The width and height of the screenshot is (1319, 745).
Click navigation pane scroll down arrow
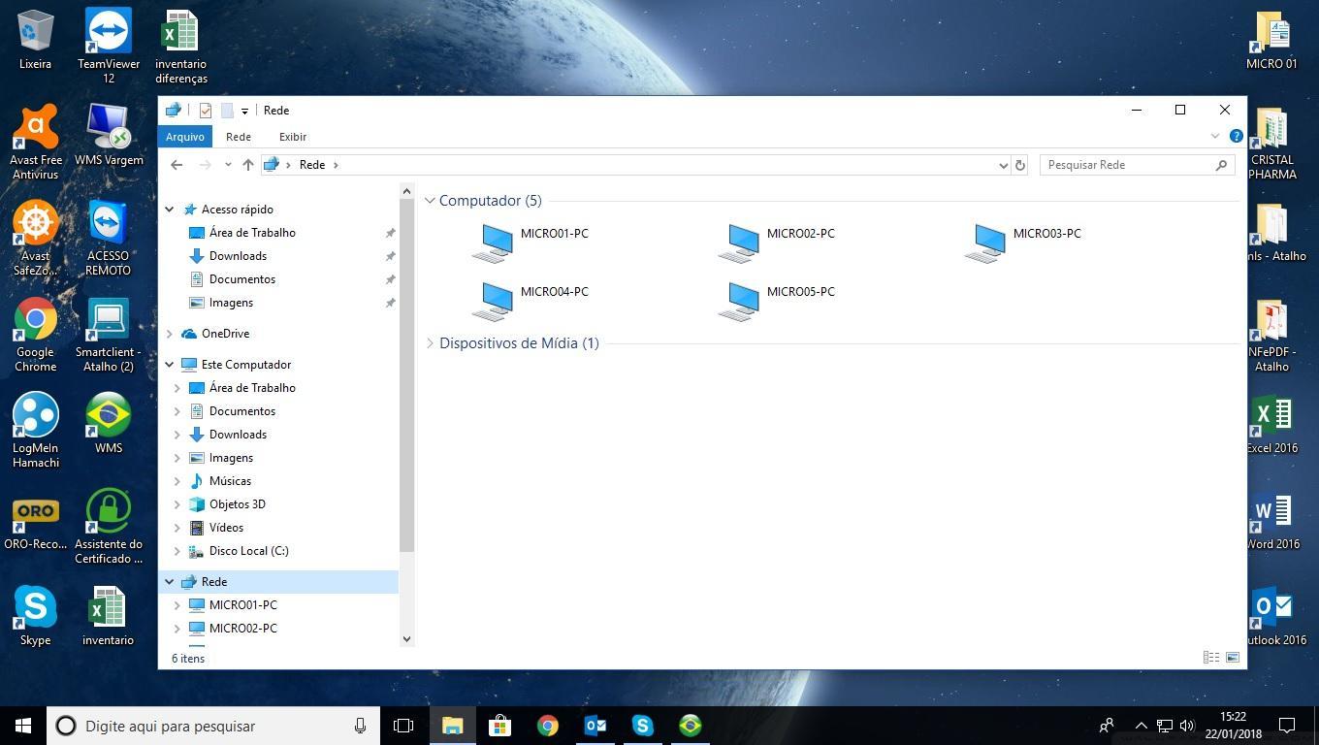pyautogui.click(x=406, y=638)
